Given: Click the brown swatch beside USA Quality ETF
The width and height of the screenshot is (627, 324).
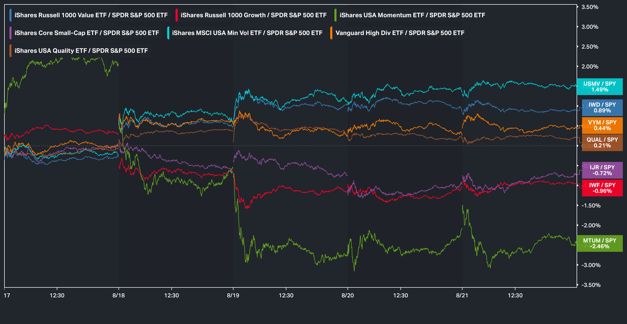Looking at the screenshot, I should pos(10,51).
